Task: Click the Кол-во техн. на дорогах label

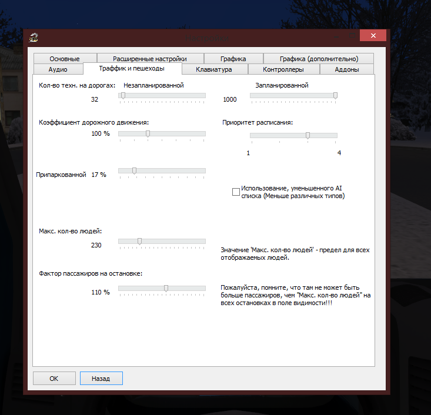Action: pyautogui.click(x=77, y=85)
